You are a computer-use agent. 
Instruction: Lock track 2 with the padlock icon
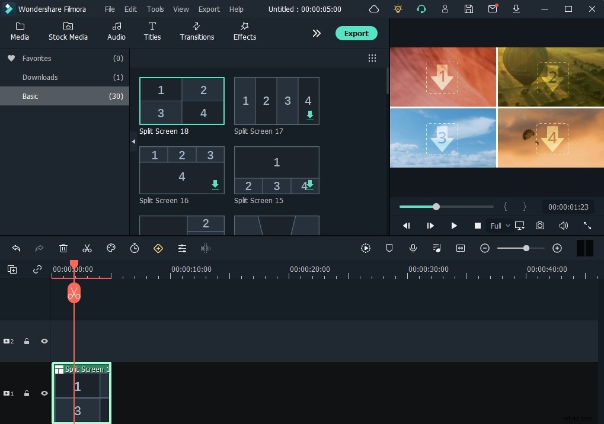click(27, 341)
